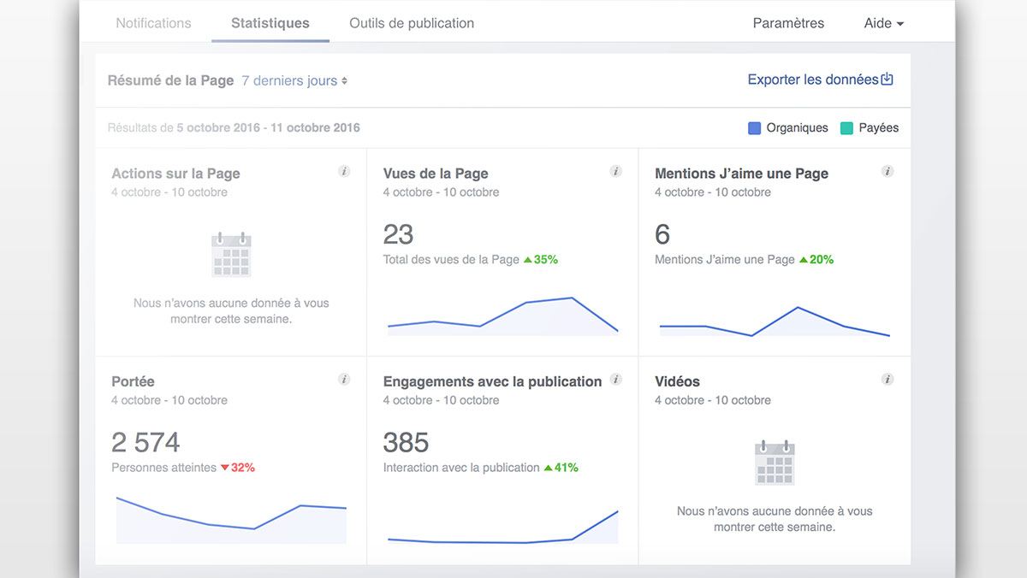Open the 7 derniers jours period dropdown
Image resolution: width=1027 pixels, height=578 pixels.
[294, 80]
